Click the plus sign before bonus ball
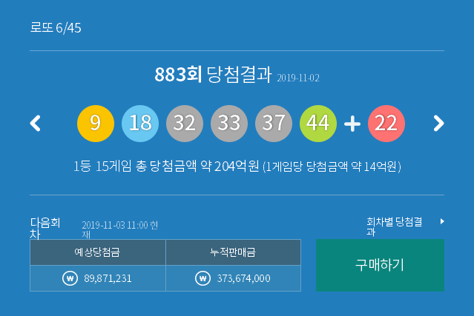Viewport: 474px width, 316px height. (352, 124)
